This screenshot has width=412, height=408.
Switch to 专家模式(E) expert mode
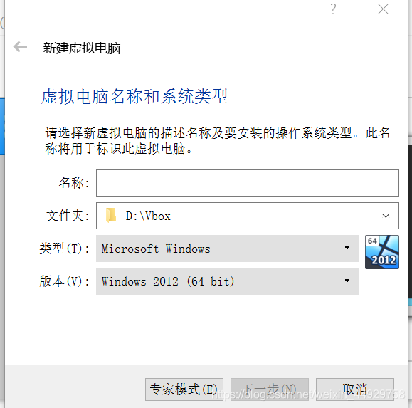[184, 389]
